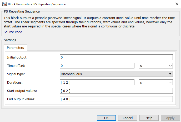Click the Simulink icon in title bar
The height and width of the screenshot is (122, 181).
[x=4, y=4]
